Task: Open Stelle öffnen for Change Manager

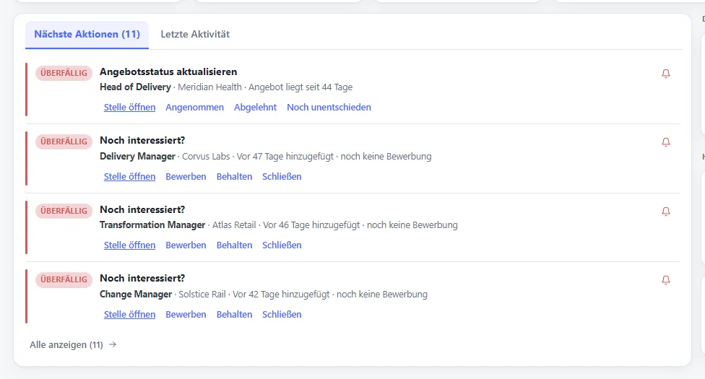Action: 129,315
